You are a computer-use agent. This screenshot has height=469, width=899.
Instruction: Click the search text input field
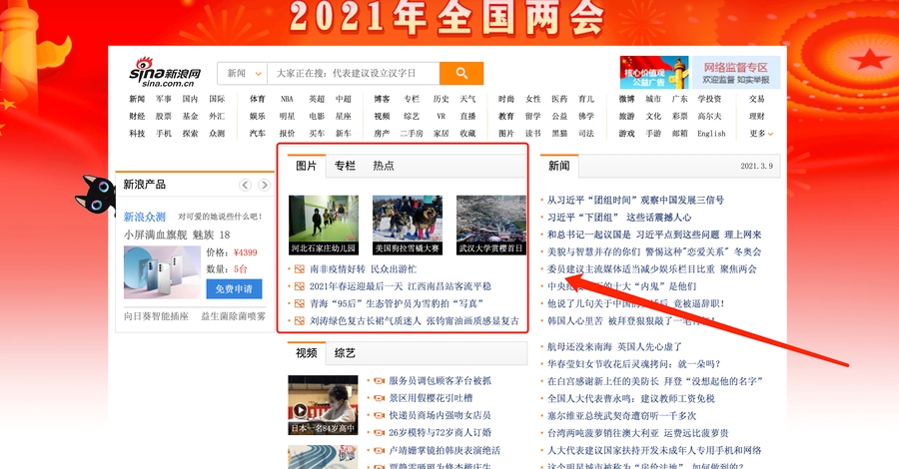point(355,73)
